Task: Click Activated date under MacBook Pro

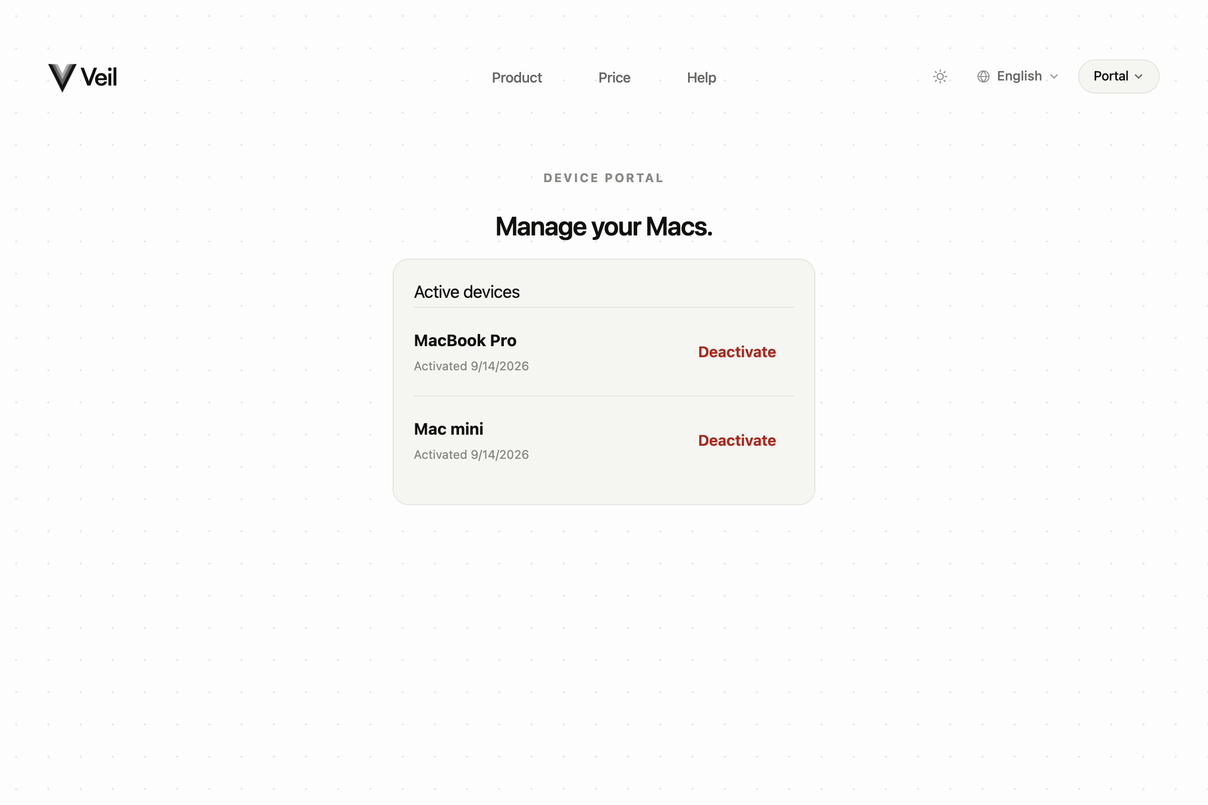Action: click(x=472, y=366)
